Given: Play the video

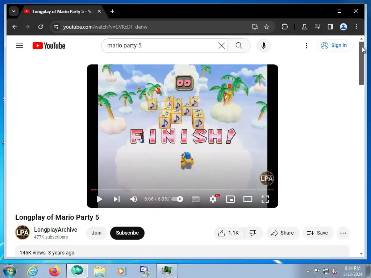Looking at the screenshot, I should 100,199.
